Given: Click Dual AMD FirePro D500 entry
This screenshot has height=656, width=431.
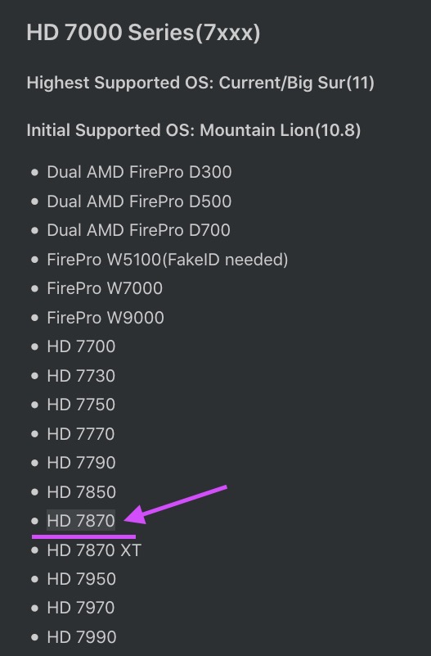Looking at the screenshot, I should (x=139, y=201).
